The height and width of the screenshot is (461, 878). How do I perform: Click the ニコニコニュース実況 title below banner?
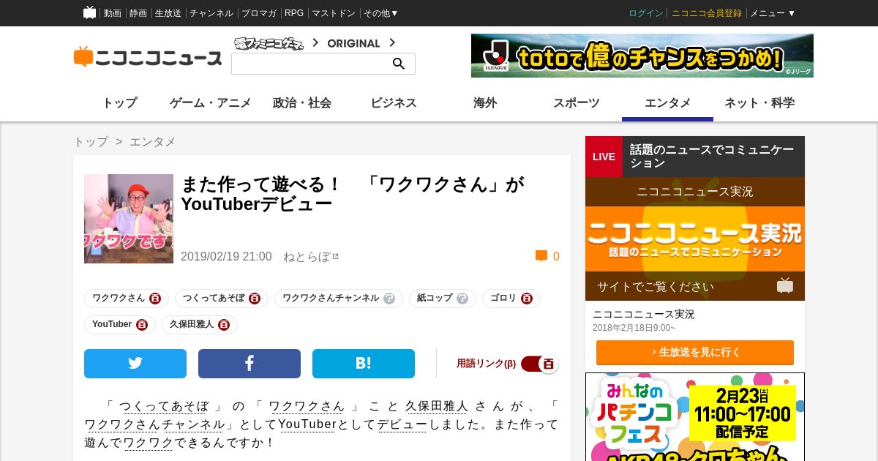click(644, 314)
